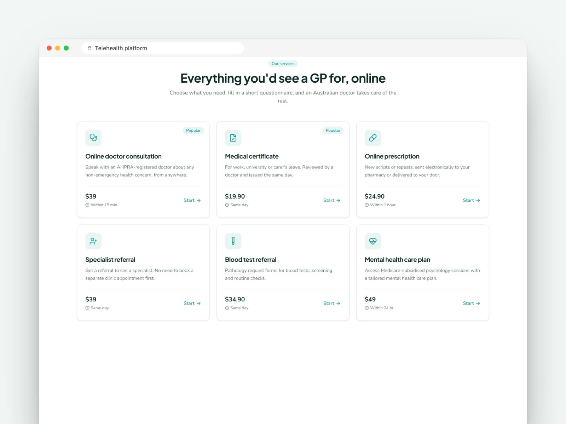Screen dimensions: 566x424
Task: Click the pill icon on Online prescription card
Action: click(373, 138)
